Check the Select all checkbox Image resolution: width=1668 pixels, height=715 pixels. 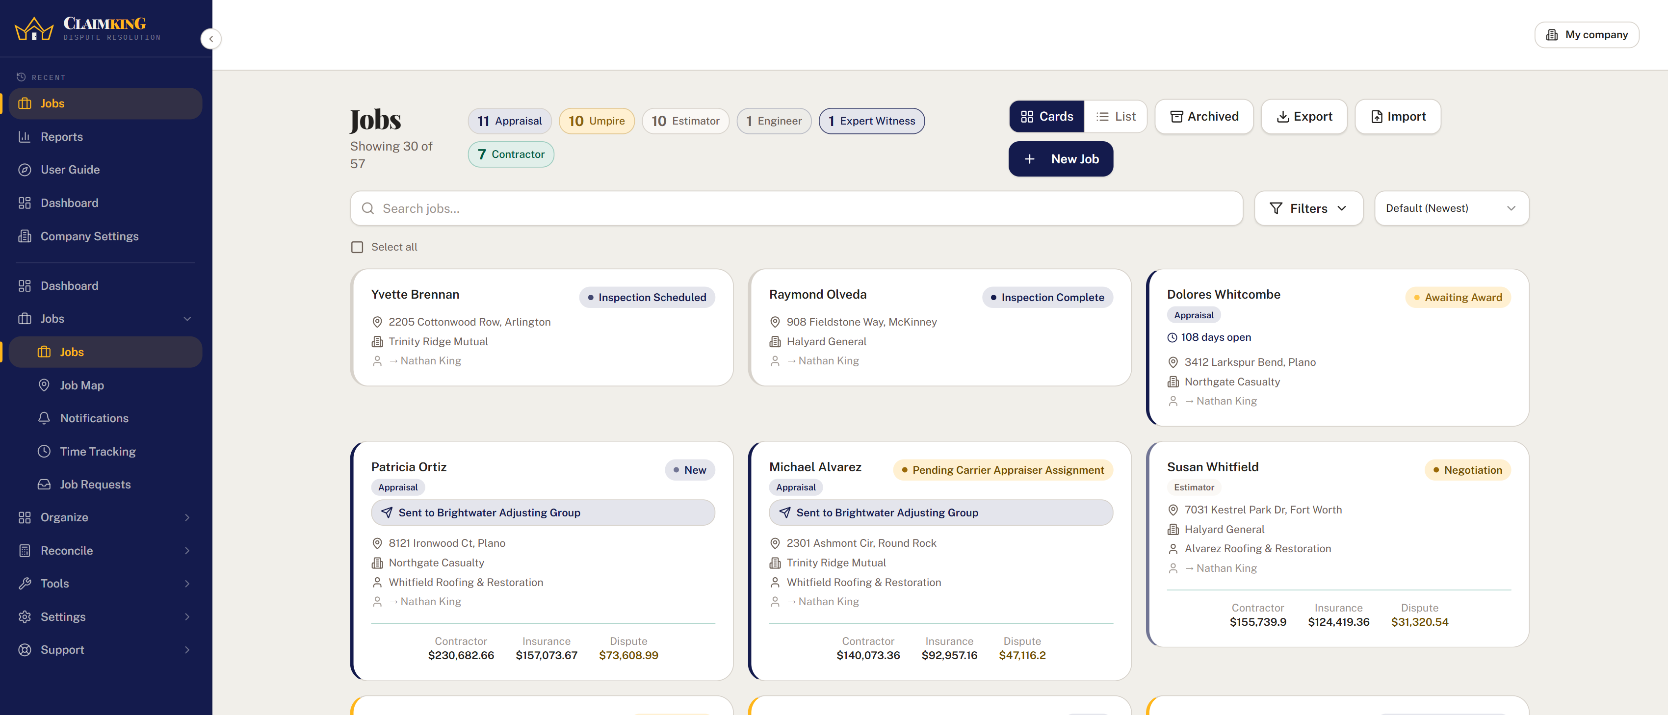pyautogui.click(x=357, y=247)
